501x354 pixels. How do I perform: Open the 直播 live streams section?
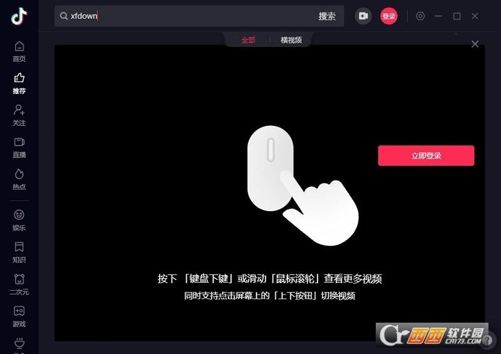[19, 147]
